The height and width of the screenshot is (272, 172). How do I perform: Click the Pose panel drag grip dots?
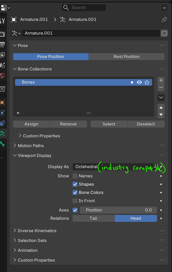(162, 45)
